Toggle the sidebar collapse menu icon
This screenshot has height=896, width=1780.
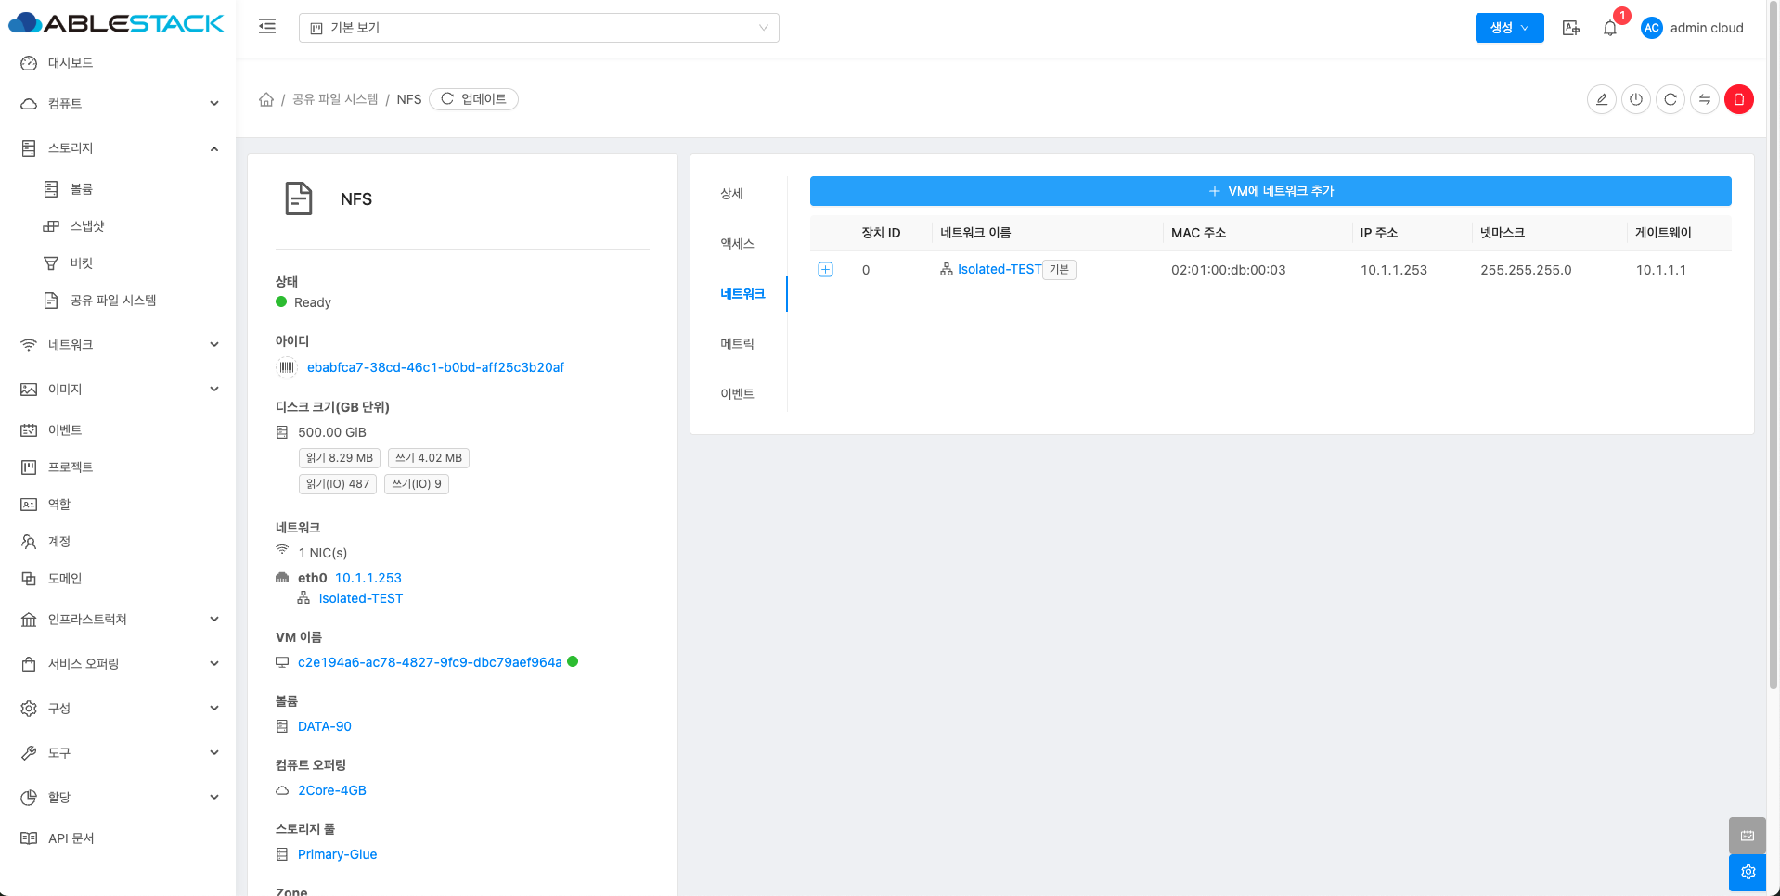click(x=267, y=27)
